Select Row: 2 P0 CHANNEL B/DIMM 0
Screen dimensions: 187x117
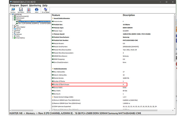point(35,23)
